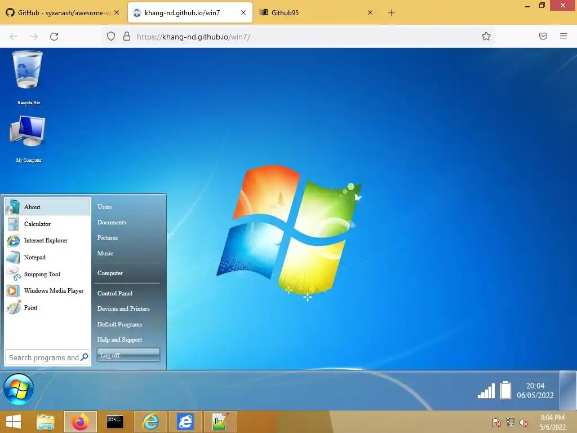Go forward in browser history

tap(34, 37)
